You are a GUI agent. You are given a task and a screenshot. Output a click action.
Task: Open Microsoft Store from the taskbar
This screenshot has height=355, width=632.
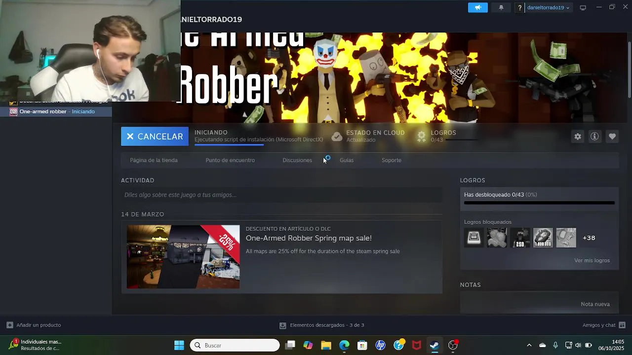[362, 345]
